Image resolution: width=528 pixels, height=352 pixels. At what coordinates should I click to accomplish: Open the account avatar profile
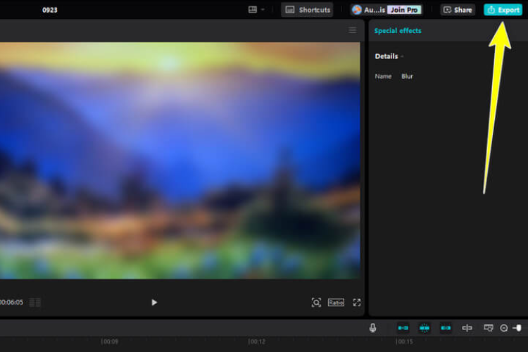click(x=357, y=10)
